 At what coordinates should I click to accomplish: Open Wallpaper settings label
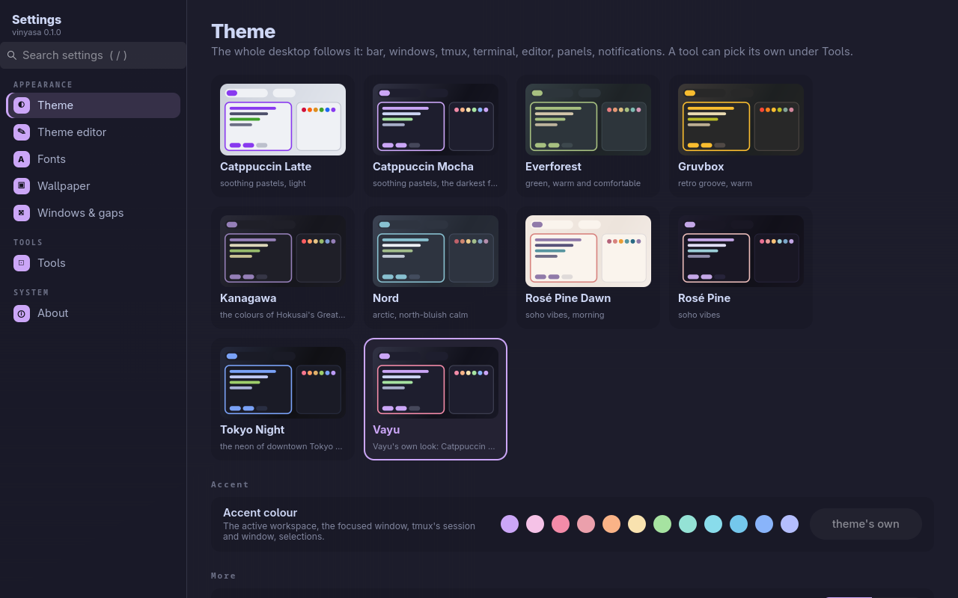click(x=64, y=186)
